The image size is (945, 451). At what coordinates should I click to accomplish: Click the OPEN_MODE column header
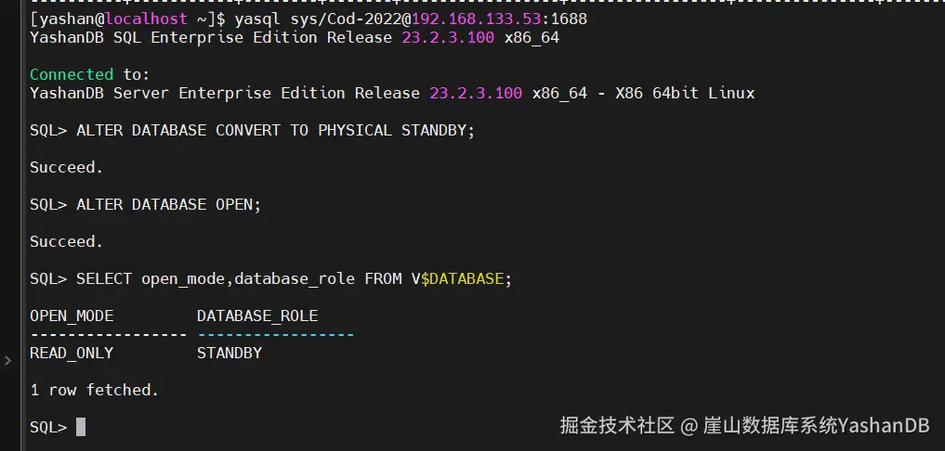click(72, 316)
